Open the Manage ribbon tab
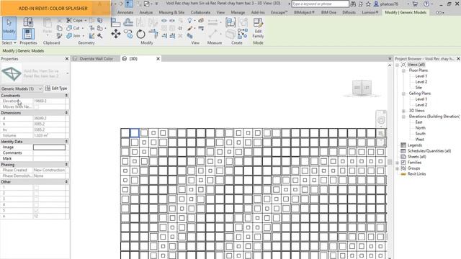This screenshot has width=461, height=259. pyautogui.click(x=238, y=12)
